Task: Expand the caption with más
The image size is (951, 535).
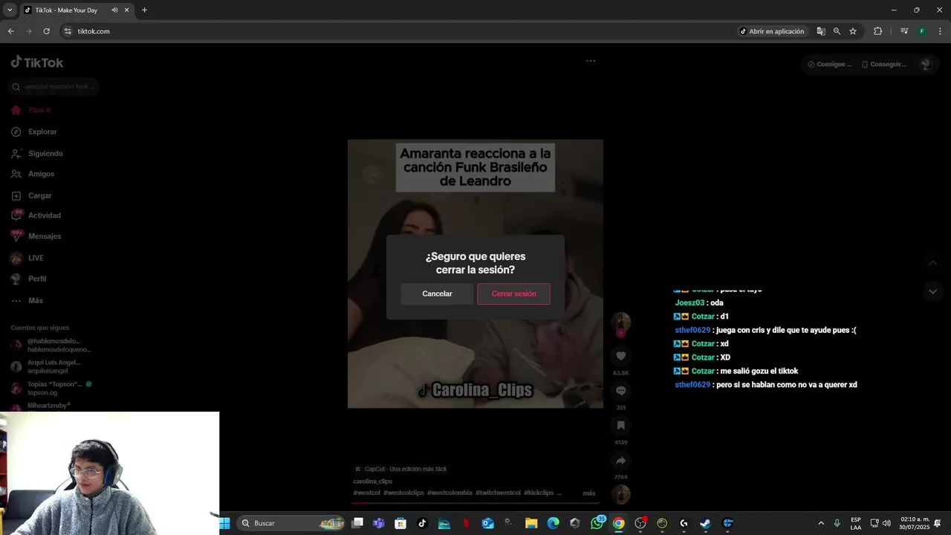Action: pyautogui.click(x=589, y=493)
